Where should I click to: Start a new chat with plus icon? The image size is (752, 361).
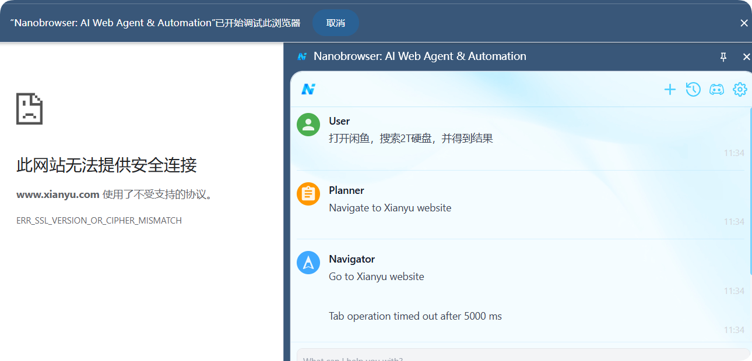coord(670,89)
